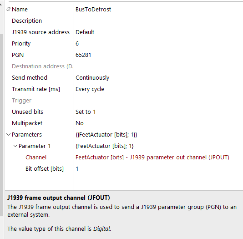Toggle the Multipacket No value

coord(158,123)
